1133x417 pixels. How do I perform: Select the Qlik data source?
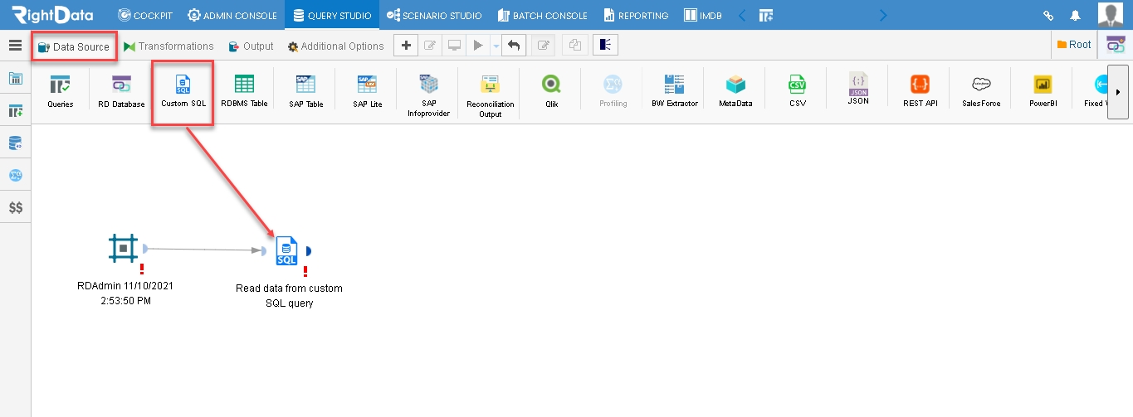551,91
